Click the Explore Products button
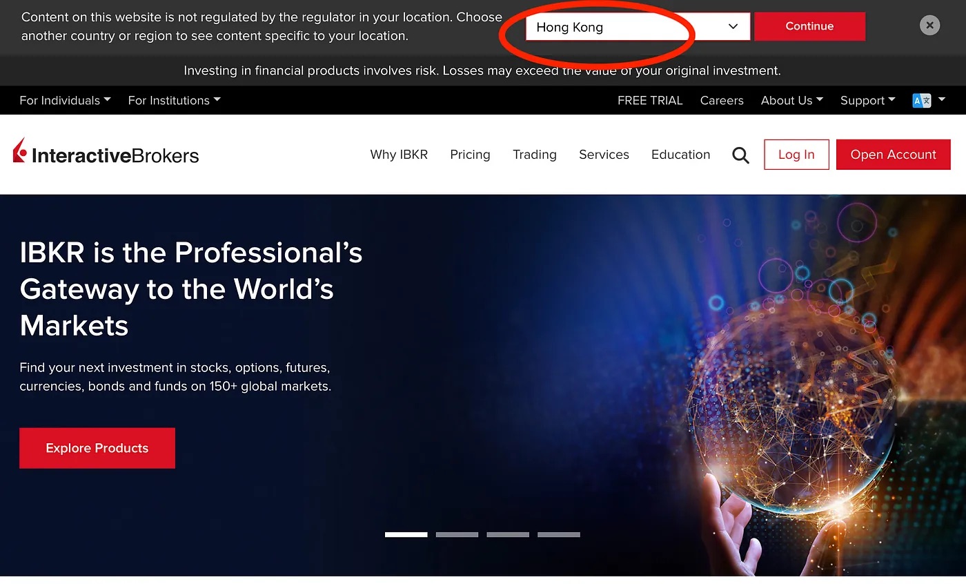 (x=97, y=448)
